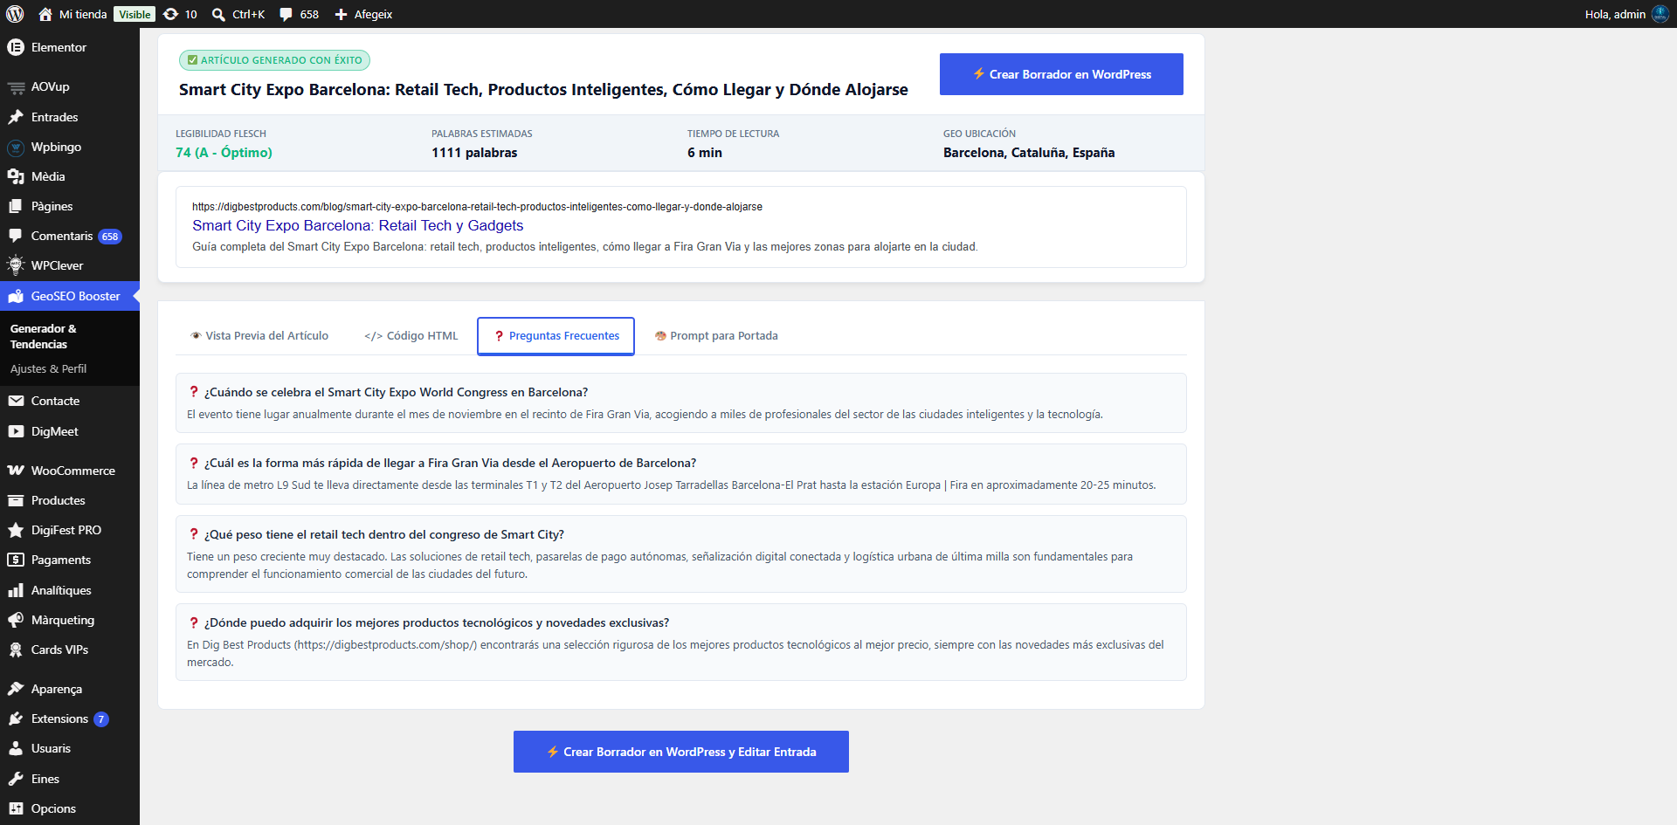1677x825 pixels.
Task: Click the WordPress logo icon
Action: [x=15, y=14]
